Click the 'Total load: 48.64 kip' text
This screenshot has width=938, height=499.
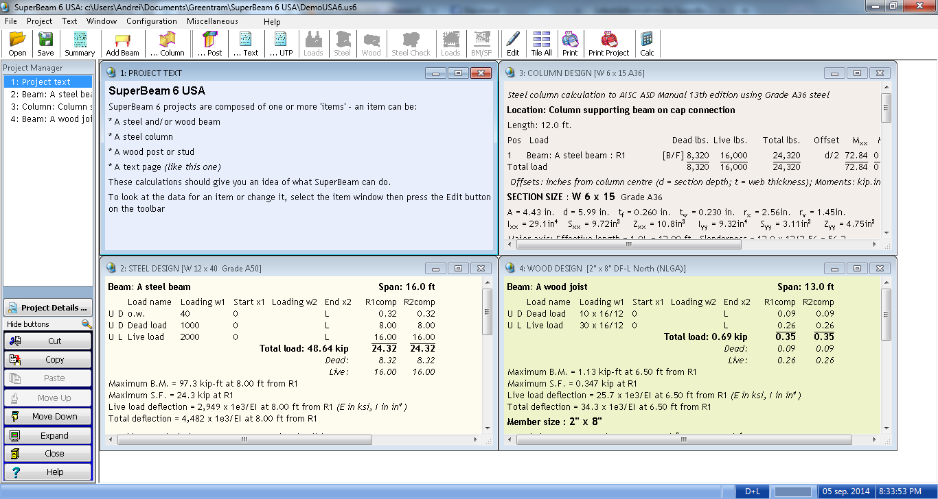click(304, 348)
